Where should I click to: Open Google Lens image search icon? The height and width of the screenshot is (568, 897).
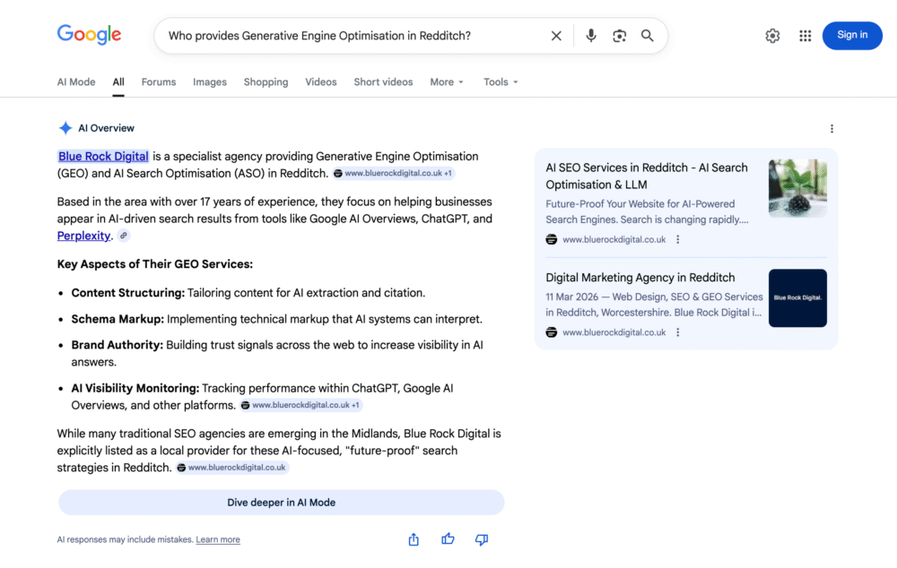click(619, 36)
